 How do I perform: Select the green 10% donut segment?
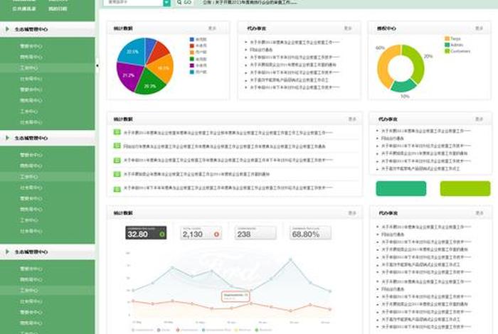(403, 86)
